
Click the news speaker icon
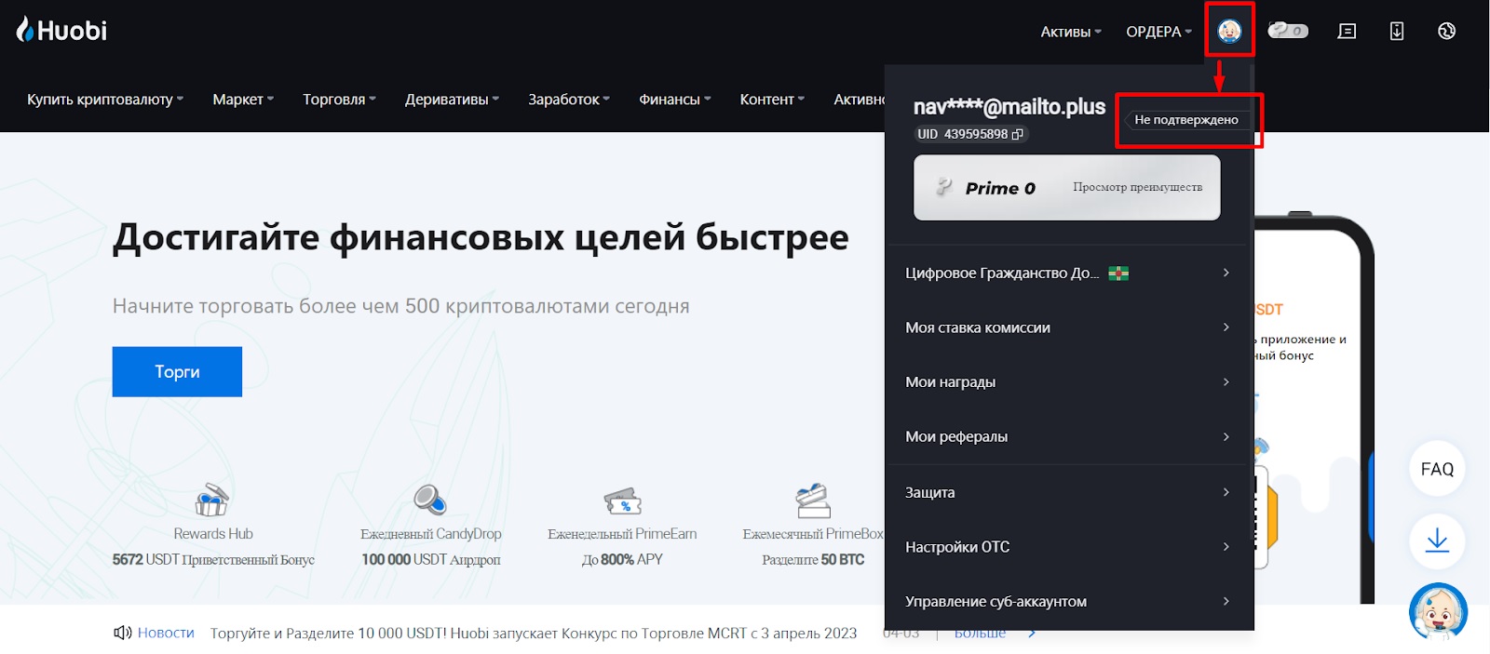pos(122,633)
